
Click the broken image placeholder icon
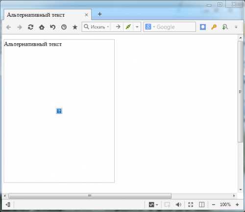[x=59, y=111]
